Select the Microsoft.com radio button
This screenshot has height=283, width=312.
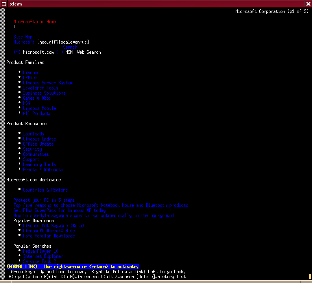(17, 52)
